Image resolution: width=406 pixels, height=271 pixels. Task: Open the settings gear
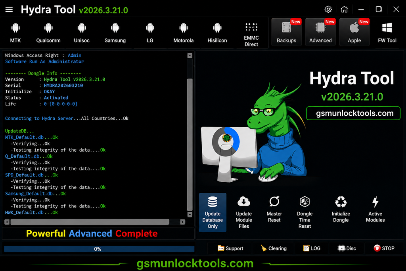[x=328, y=10]
